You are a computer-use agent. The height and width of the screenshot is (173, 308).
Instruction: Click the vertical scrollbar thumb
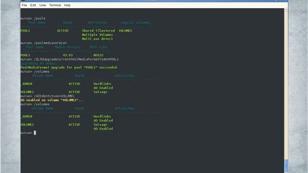(x=286, y=166)
